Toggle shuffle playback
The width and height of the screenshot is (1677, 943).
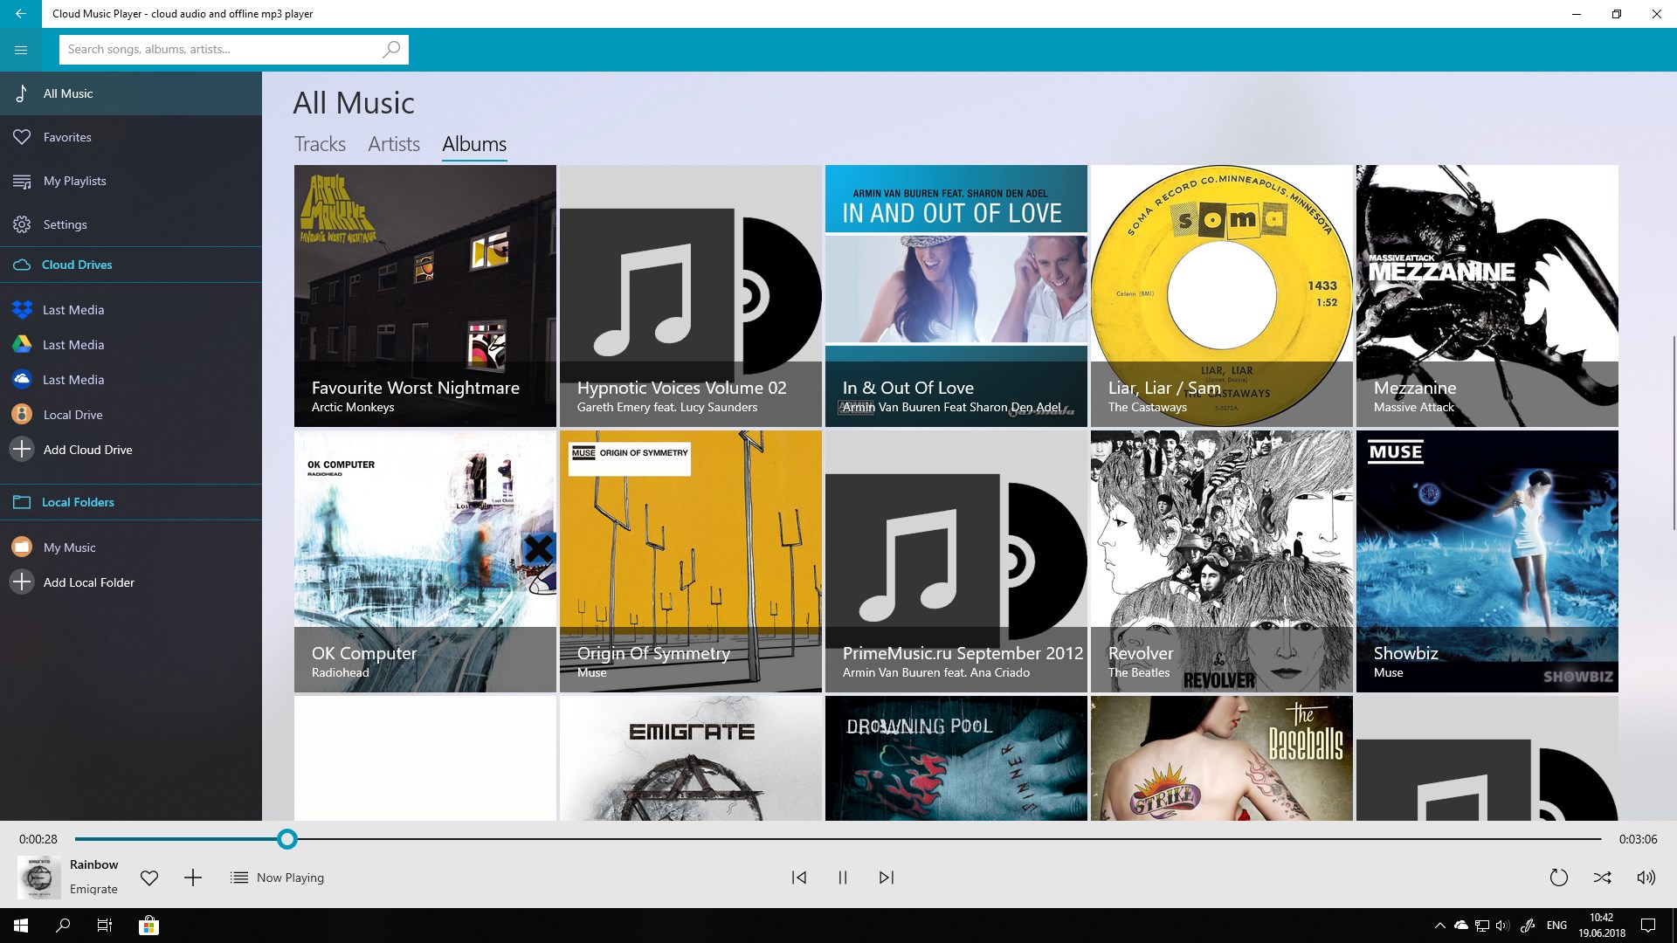point(1602,878)
